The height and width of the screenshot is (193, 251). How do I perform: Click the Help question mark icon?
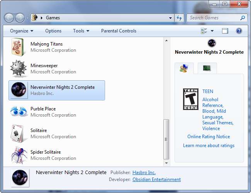point(239,31)
